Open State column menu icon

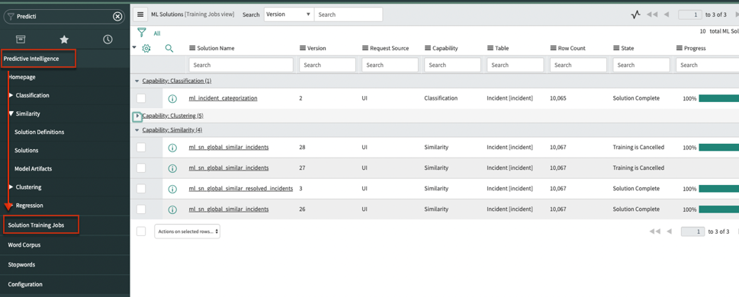point(616,48)
